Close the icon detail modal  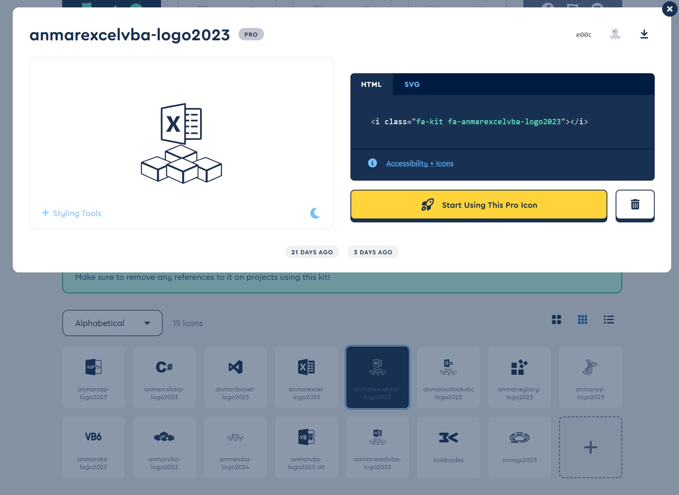pyautogui.click(x=670, y=9)
